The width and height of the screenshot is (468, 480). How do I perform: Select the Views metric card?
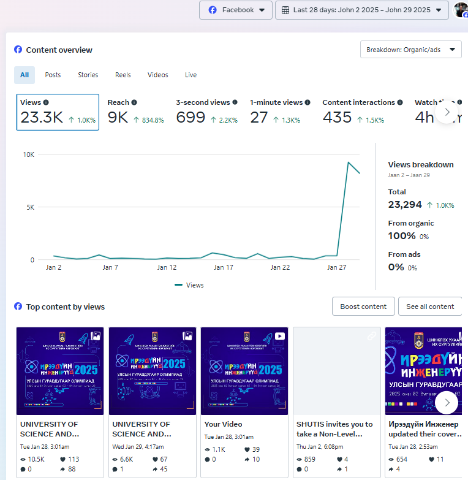pyautogui.click(x=58, y=112)
